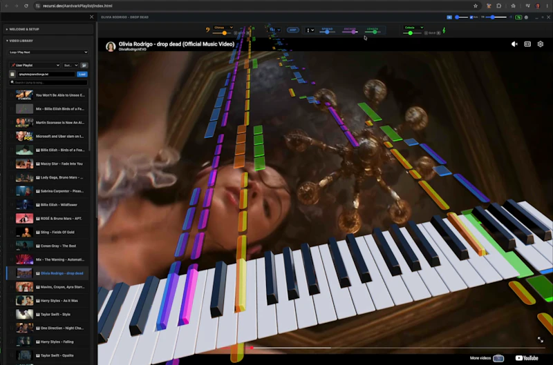Open the Sort dropdown
This screenshot has width=553, height=365.
(x=71, y=65)
